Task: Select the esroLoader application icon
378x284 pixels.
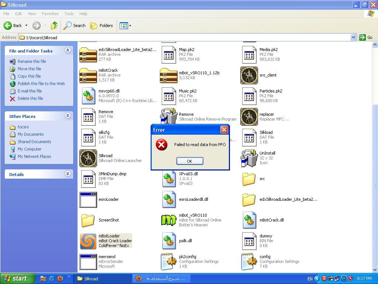Action: (x=88, y=200)
